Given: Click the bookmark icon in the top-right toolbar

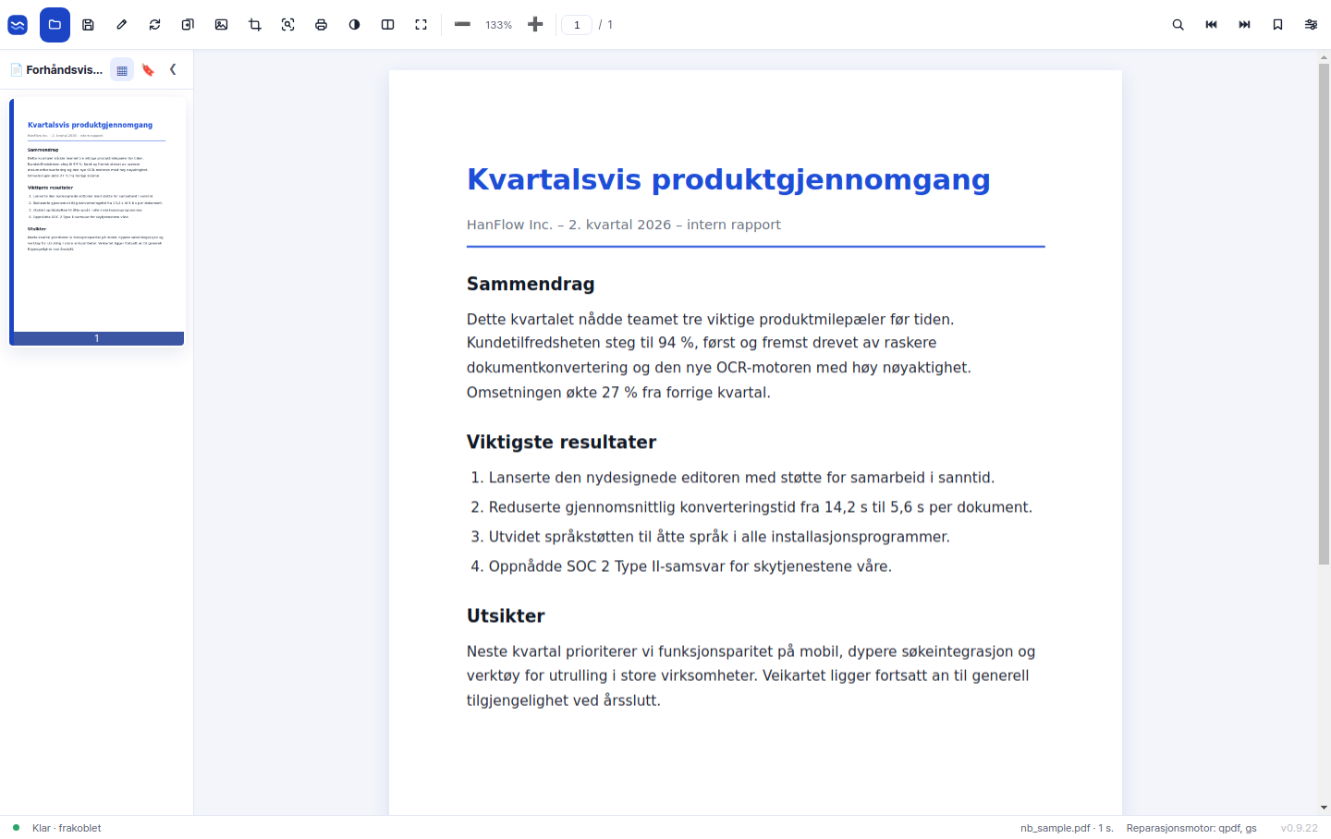Looking at the screenshot, I should [x=1277, y=25].
